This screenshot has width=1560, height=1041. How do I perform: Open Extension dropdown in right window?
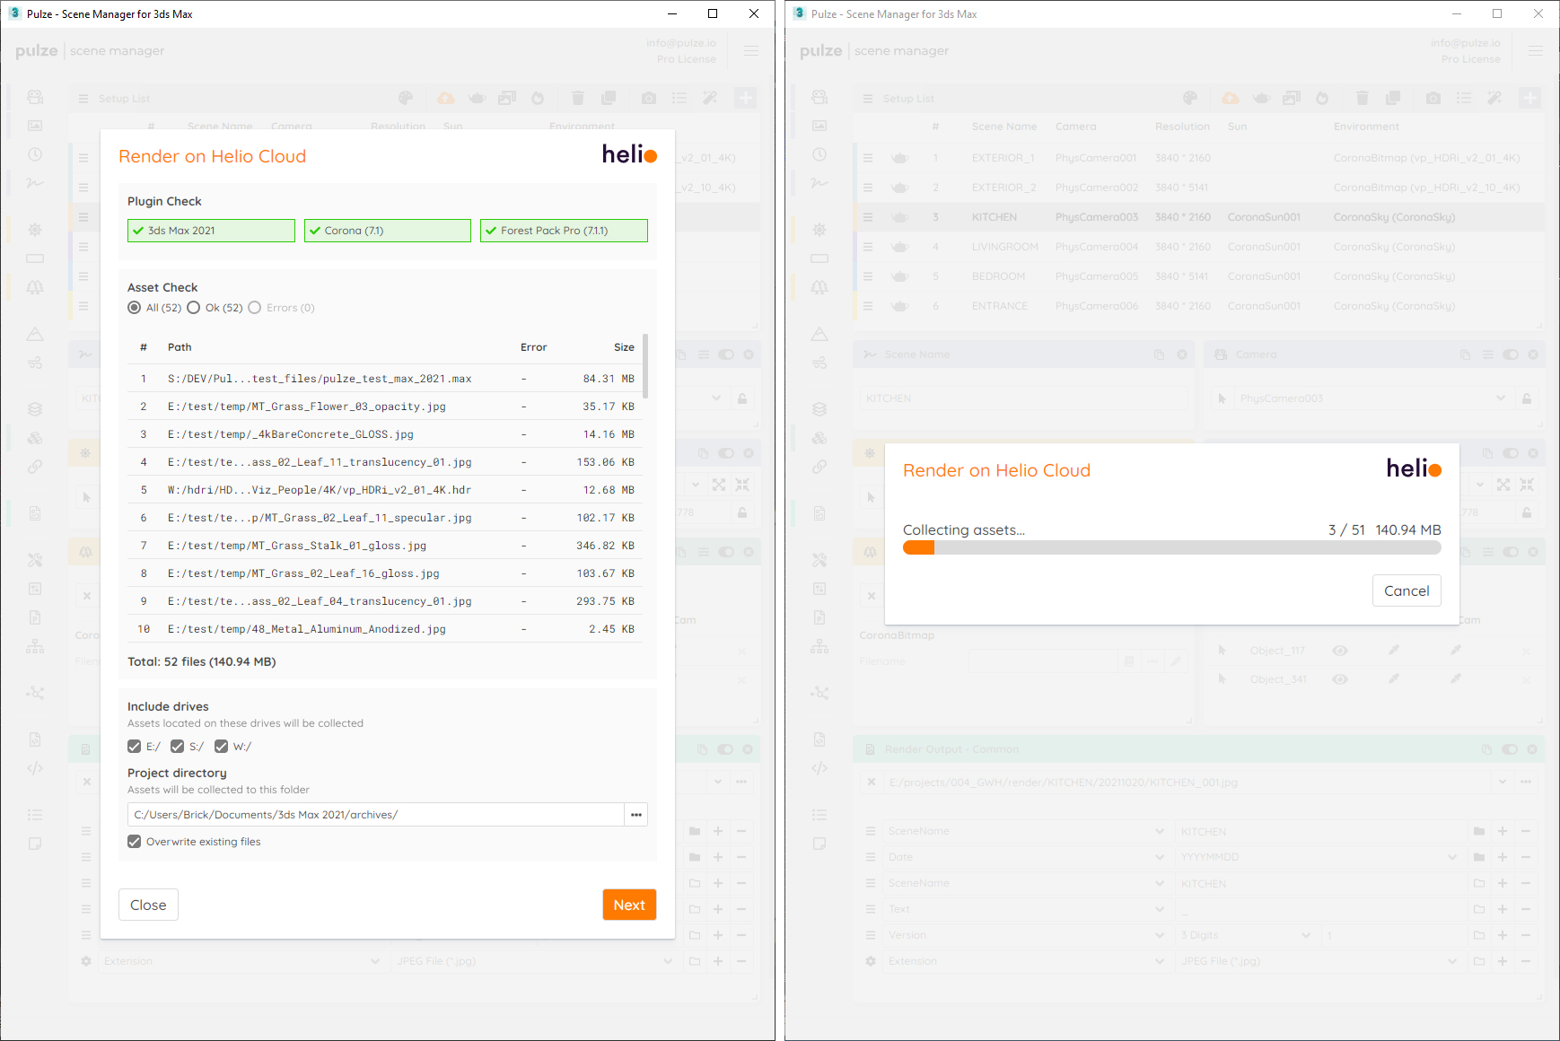pyautogui.click(x=1024, y=961)
